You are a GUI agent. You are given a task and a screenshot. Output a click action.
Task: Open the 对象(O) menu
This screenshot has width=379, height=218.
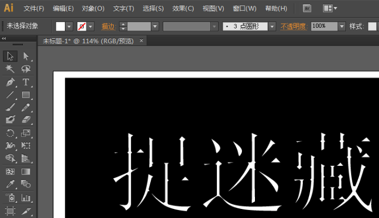coord(93,9)
